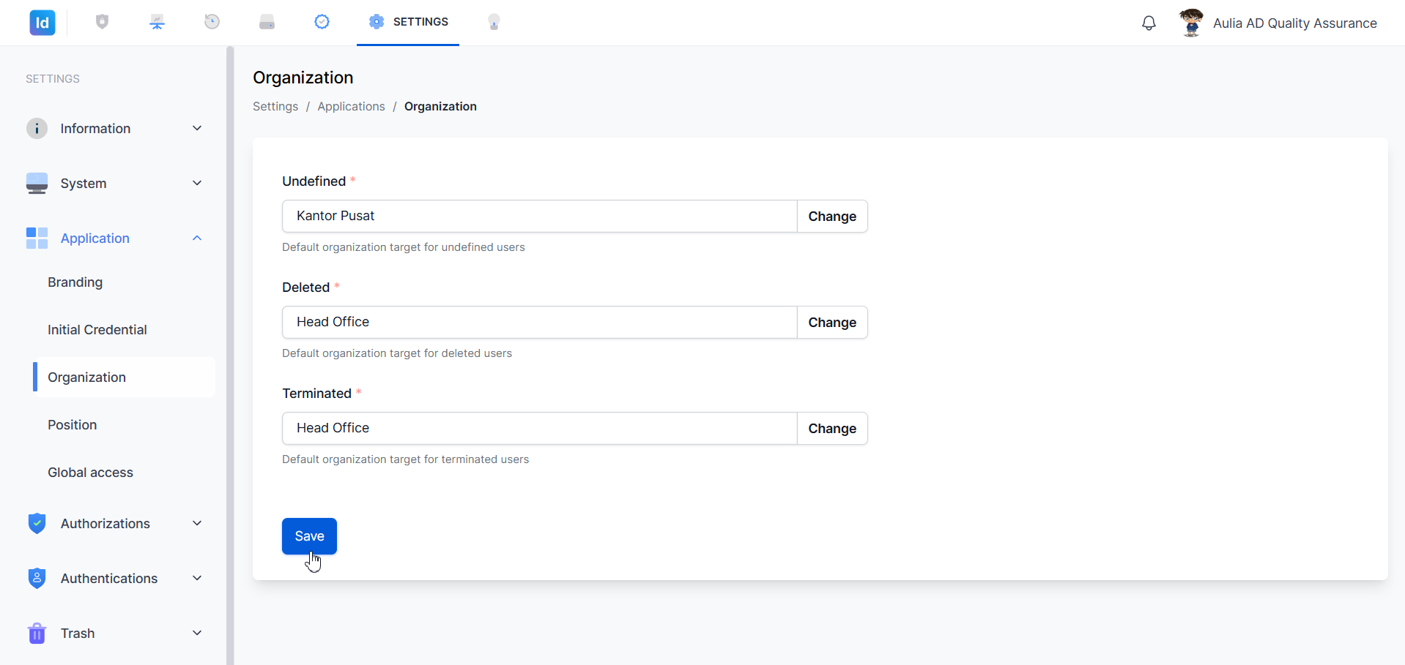Expand the Trash section chevron
This screenshot has height=665, width=1405.
197,633
